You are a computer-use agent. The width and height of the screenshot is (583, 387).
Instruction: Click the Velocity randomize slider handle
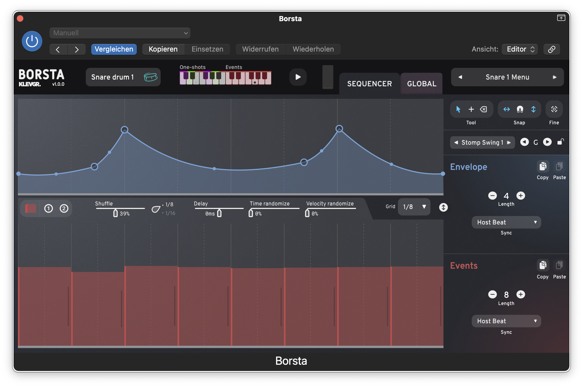tap(307, 213)
